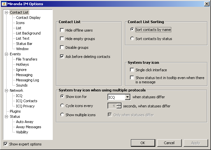This screenshot has width=211, height=150.
Task: Open List Text settings
Action: click(22, 38)
